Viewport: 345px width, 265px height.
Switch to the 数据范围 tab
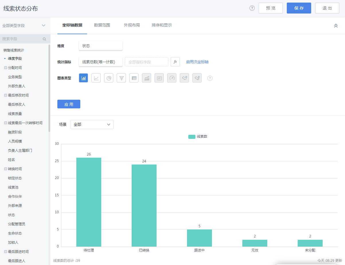102,25
